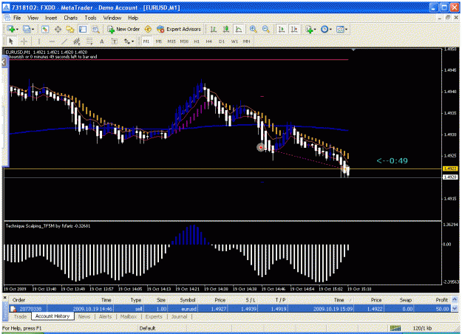This screenshot has width=462, height=334.
Task: Zoom in the chart with magnifier plus
Action: [253, 29]
